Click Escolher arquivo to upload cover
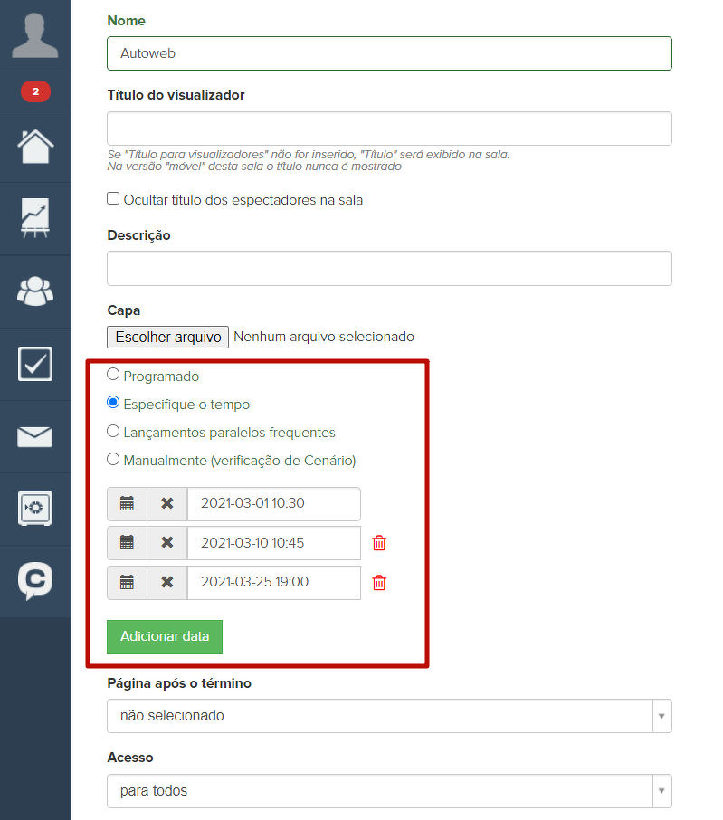This screenshot has width=723, height=820. [167, 337]
